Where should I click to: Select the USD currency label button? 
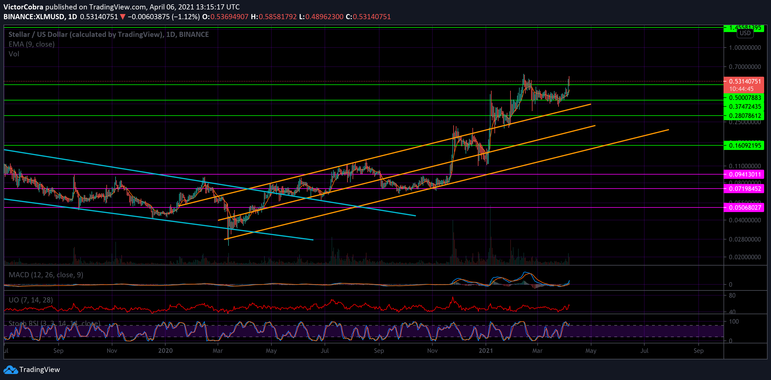click(x=745, y=33)
